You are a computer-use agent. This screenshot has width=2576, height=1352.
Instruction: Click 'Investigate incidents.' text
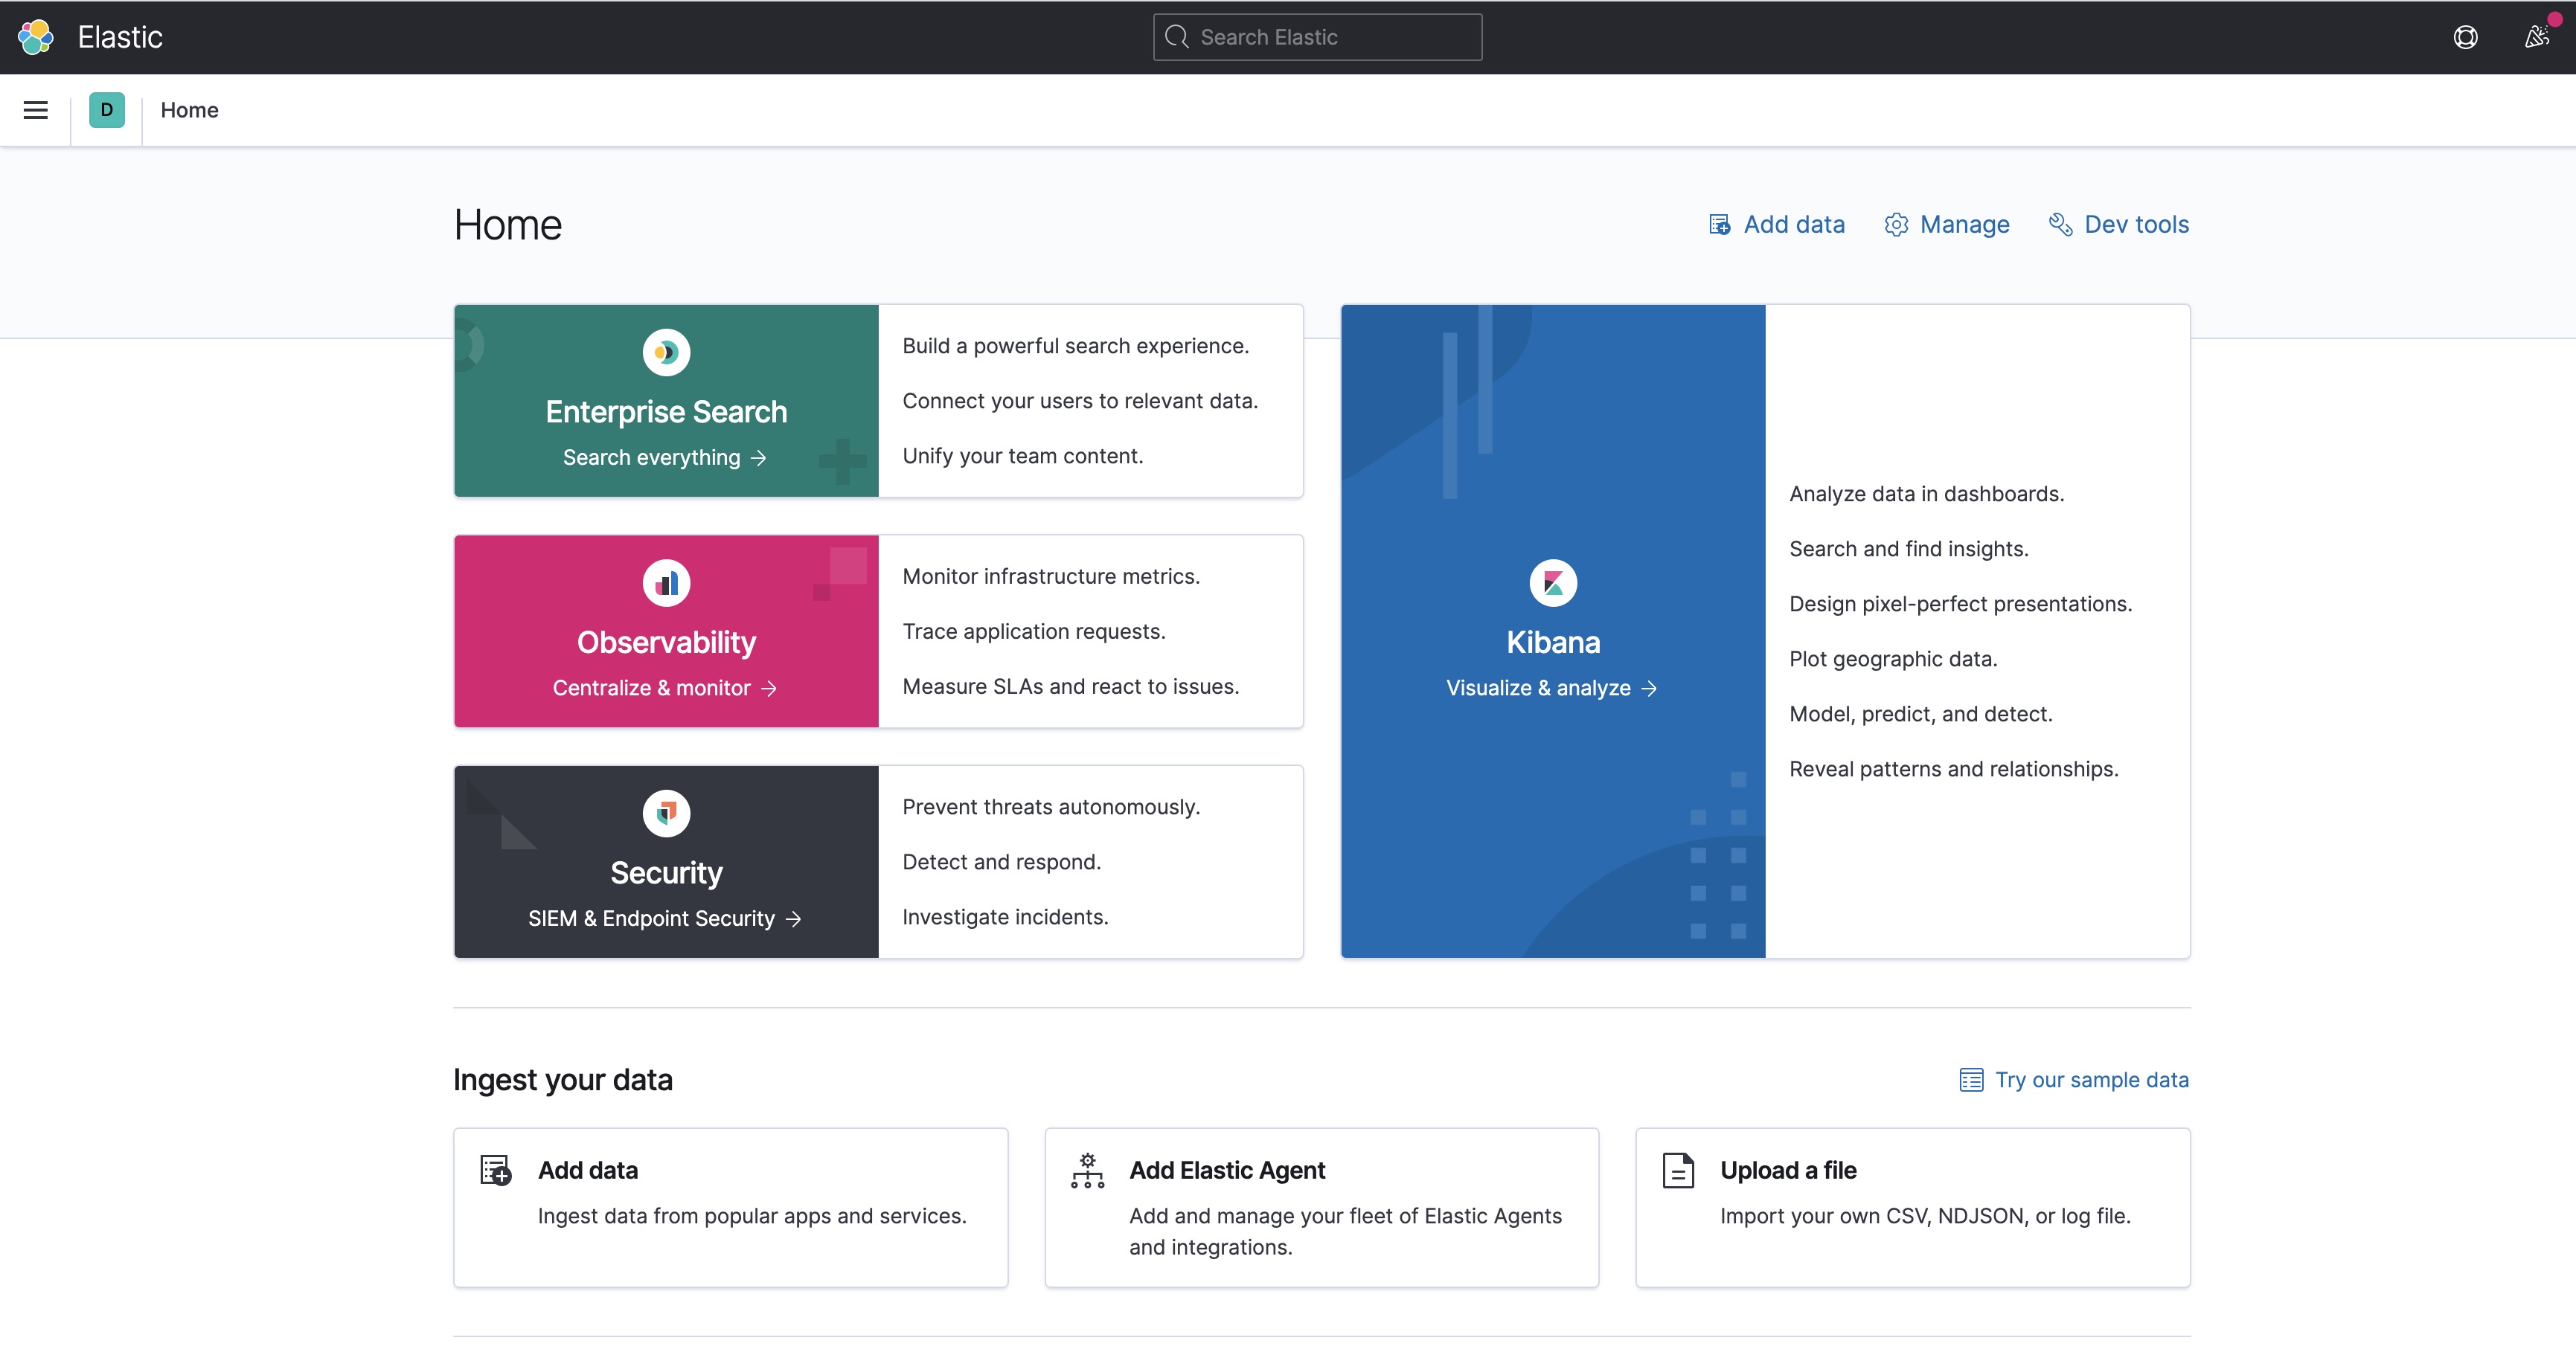pos(1005,917)
